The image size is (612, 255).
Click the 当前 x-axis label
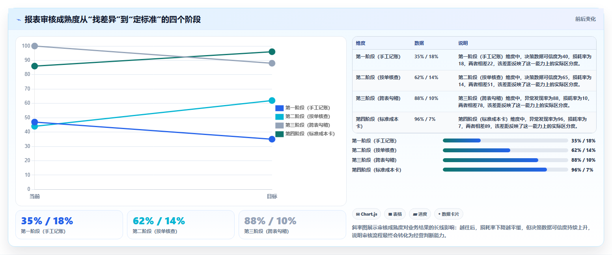click(34, 196)
